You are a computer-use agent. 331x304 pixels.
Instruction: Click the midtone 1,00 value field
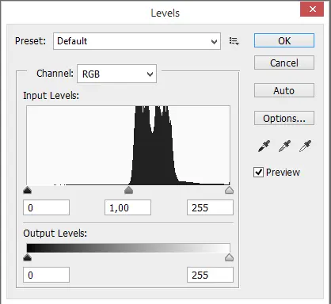[127, 207]
